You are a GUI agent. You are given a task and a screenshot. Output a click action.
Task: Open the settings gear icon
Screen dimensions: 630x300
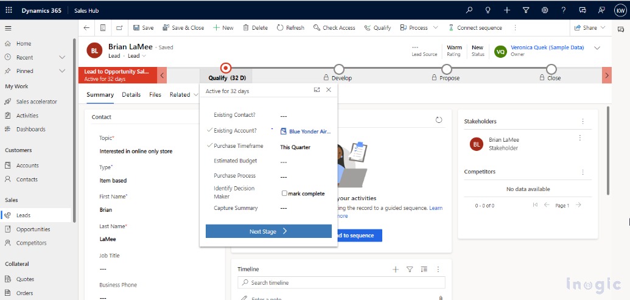(x=545, y=10)
